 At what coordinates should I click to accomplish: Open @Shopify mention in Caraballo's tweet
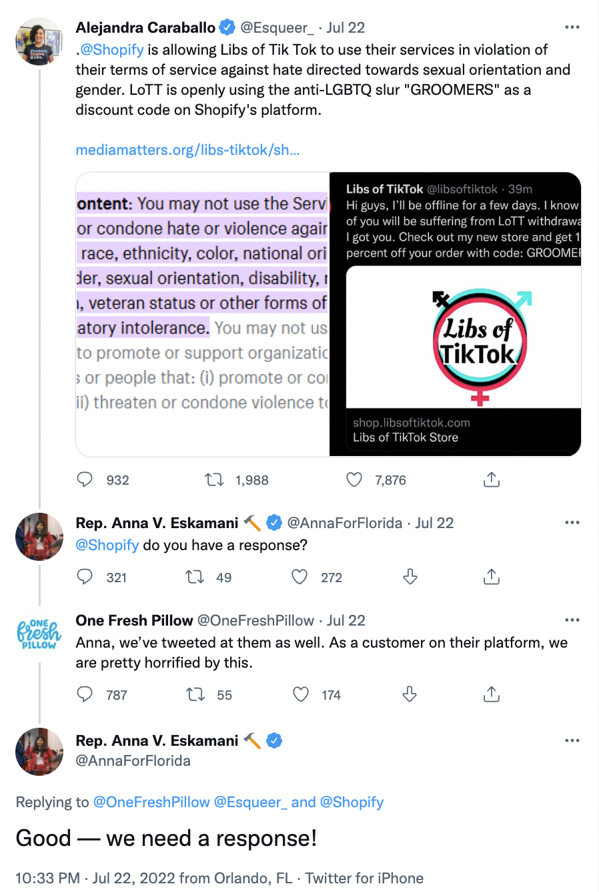[111, 49]
